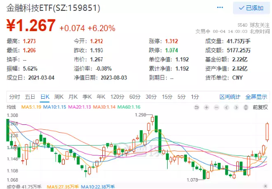The height and width of the screenshot is (189, 272).
Task: Click the MA30:1.14 moving average label
Action: tap(104, 107)
